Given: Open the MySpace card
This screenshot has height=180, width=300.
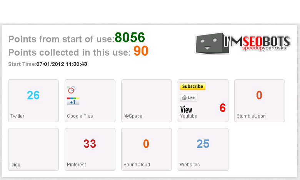Looking at the screenshot, I should 147,101.
